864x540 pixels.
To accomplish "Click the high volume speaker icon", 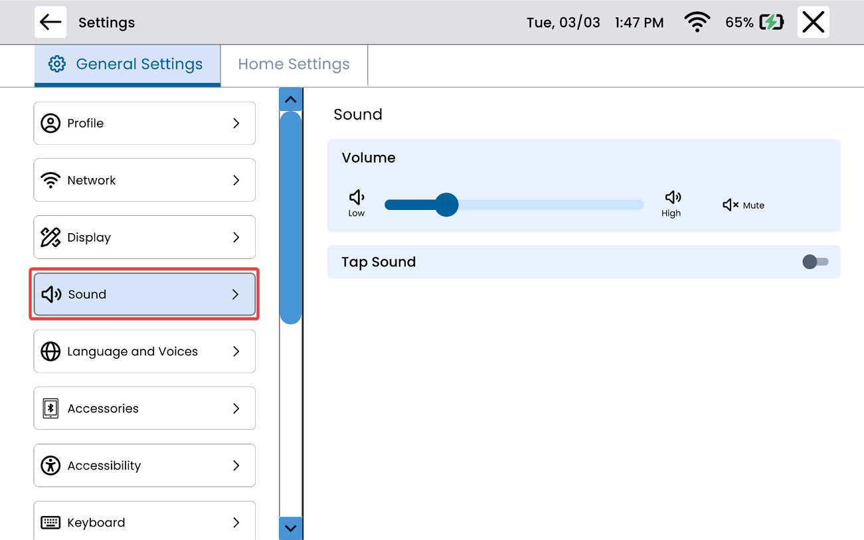I will pos(672,197).
